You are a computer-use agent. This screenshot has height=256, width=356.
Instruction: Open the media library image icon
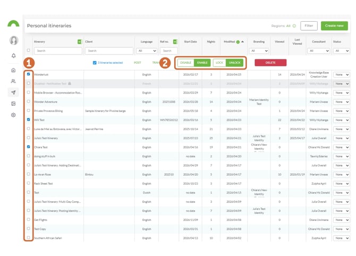(13, 104)
